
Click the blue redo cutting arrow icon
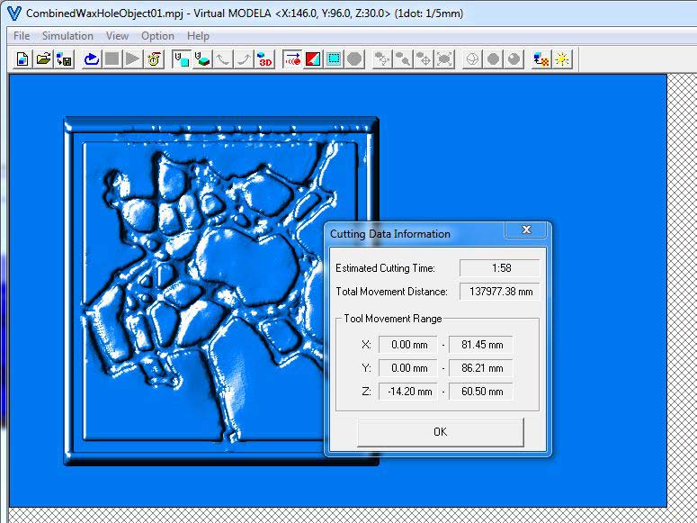tap(91, 59)
